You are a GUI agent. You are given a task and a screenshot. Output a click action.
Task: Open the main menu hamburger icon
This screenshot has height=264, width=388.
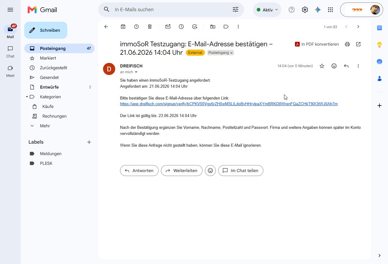tap(10, 10)
